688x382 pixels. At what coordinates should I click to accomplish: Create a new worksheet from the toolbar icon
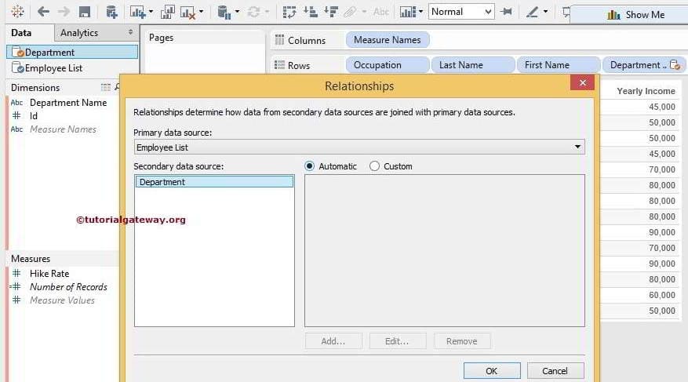point(137,12)
